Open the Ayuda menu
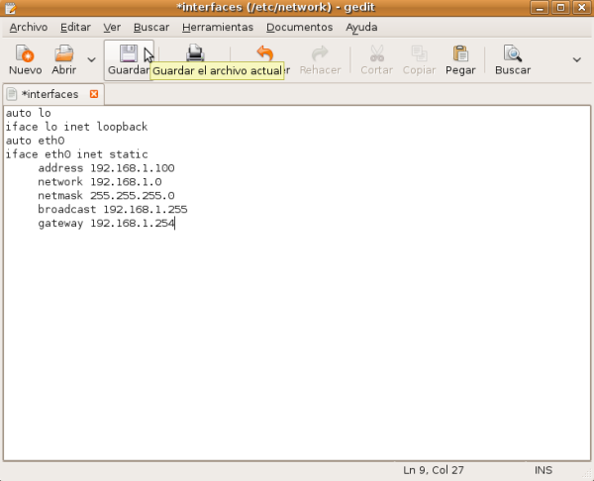This screenshot has height=481, width=594. click(x=361, y=28)
